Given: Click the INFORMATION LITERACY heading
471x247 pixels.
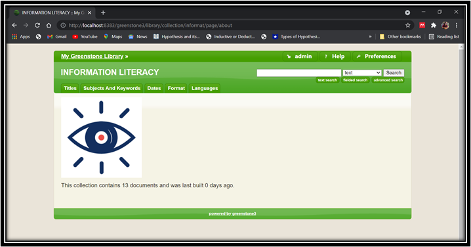Looking at the screenshot, I should pos(110,72).
